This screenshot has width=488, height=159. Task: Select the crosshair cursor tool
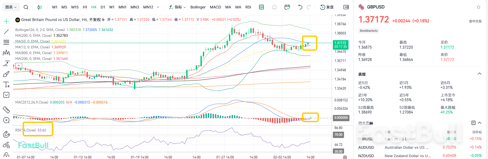click(6, 21)
